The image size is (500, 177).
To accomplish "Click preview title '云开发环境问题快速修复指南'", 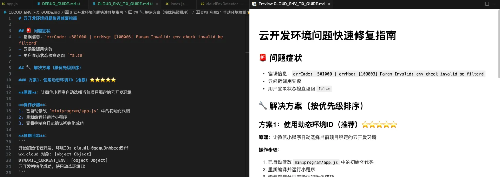I will click(x=327, y=36).
